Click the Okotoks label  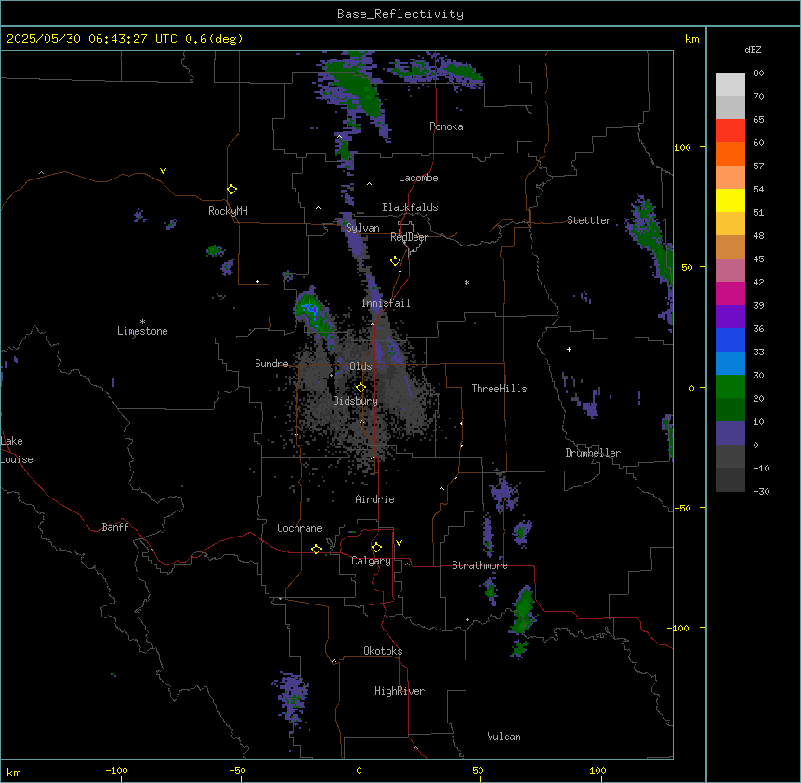tap(383, 651)
